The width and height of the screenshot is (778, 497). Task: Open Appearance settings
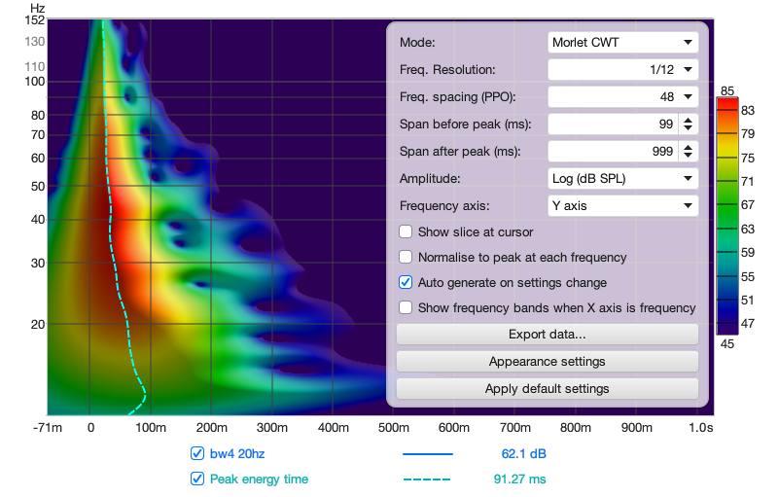547,362
